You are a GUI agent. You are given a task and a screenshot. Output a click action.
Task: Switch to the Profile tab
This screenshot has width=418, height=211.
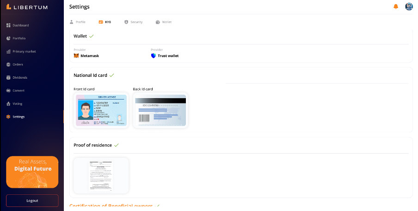coord(78,22)
